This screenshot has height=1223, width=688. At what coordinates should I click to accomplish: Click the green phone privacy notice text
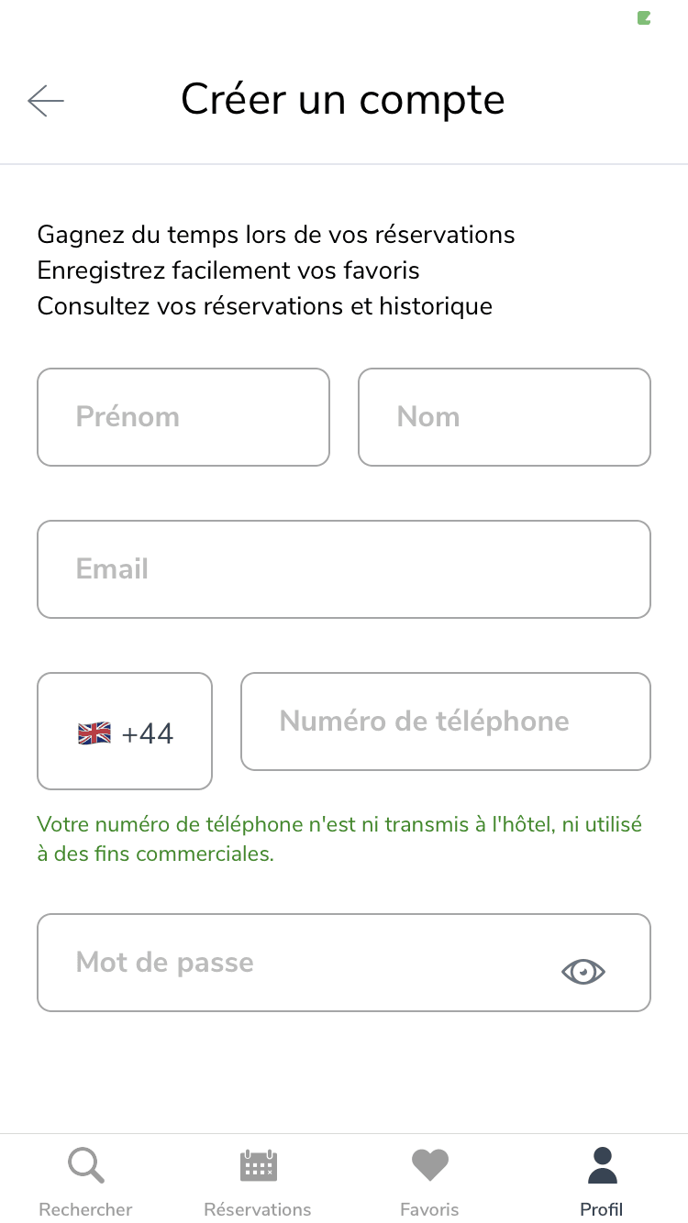pos(339,839)
